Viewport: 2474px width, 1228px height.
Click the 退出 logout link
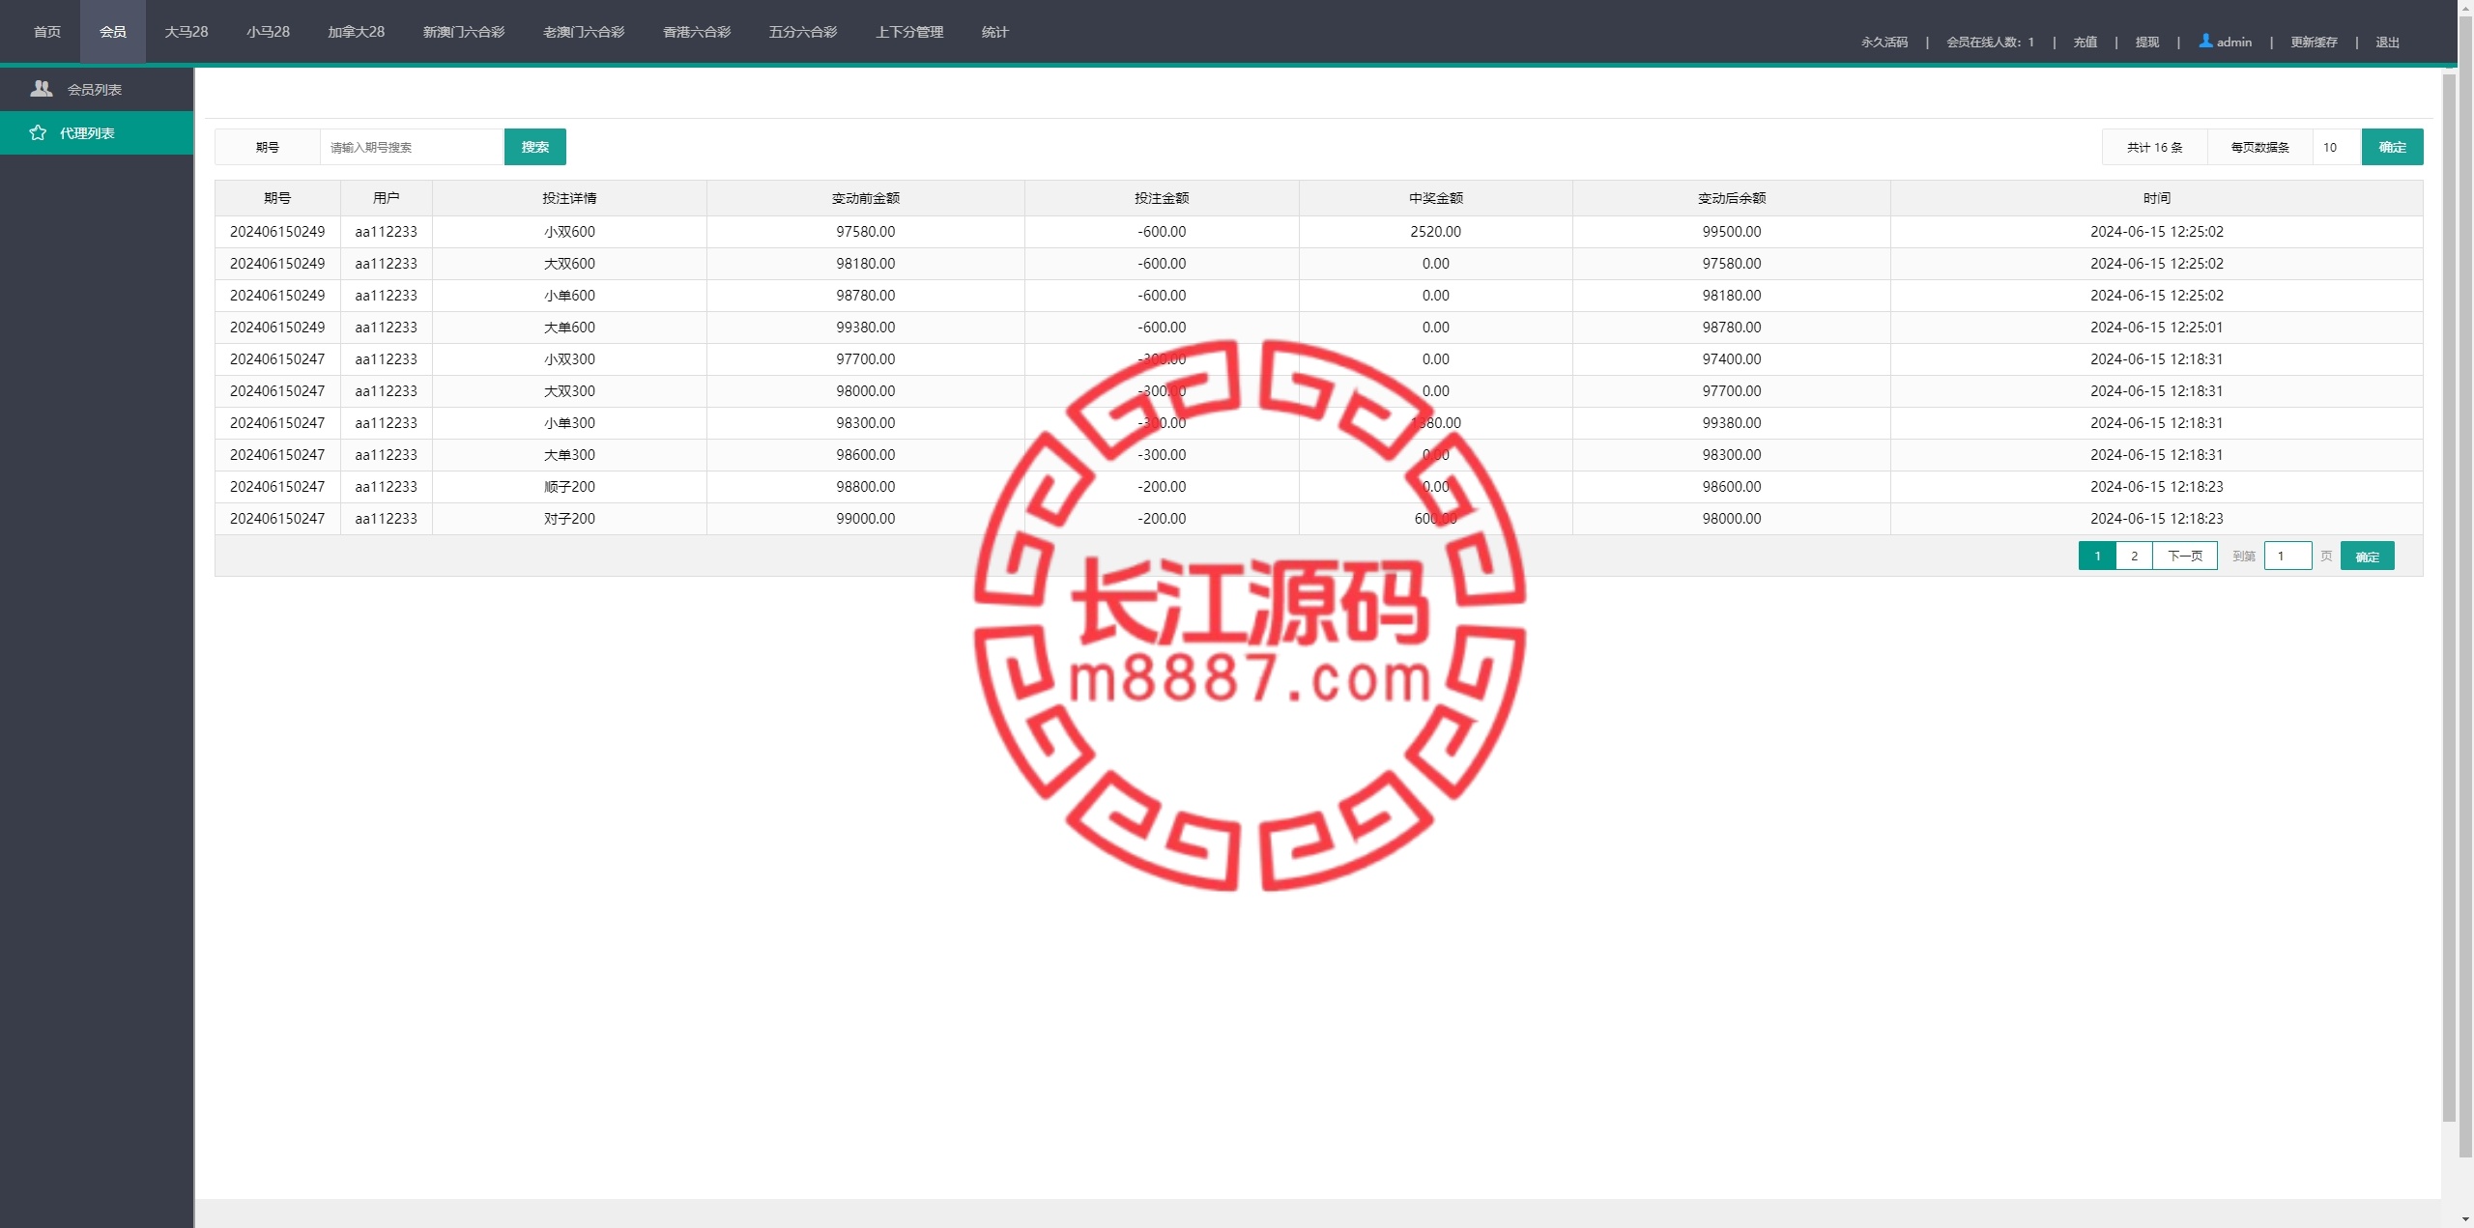(x=2388, y=42)
